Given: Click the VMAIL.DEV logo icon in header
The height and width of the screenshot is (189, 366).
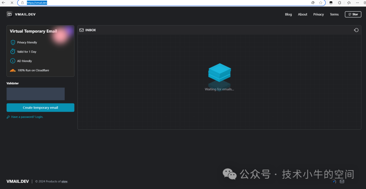Looking at the screenshot, I should coord(9,14).
